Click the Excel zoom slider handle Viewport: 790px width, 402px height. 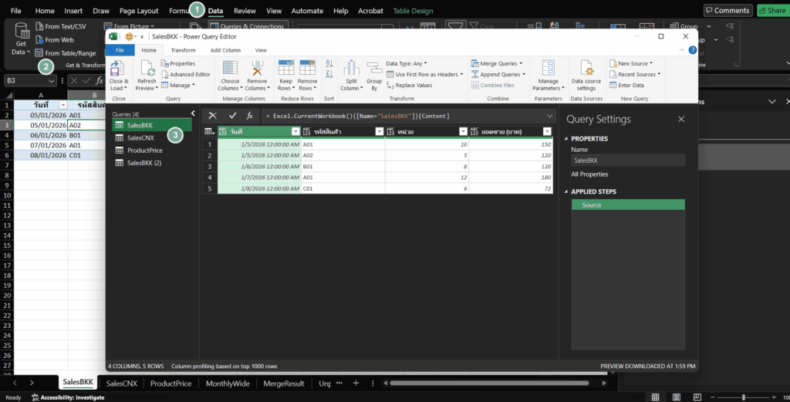744,397
